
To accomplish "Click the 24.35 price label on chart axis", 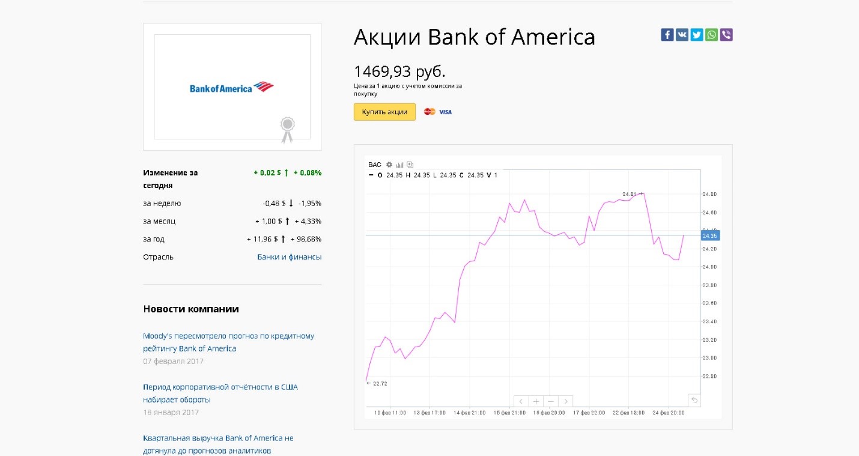I will 709,236.
